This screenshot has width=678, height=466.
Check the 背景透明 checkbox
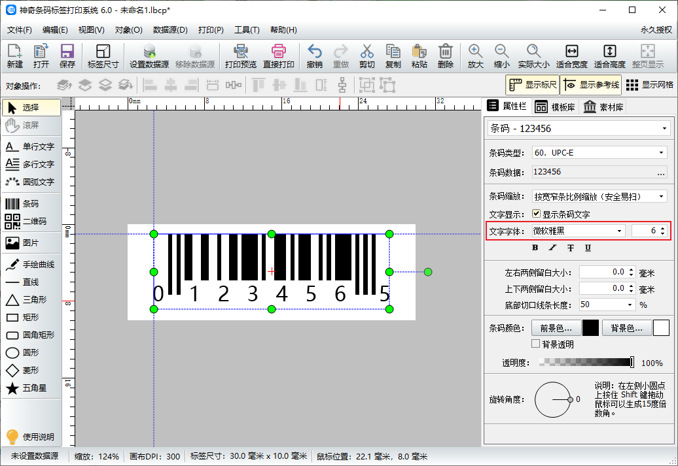coord(536,344)
